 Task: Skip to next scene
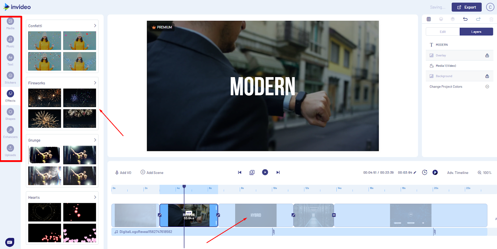278,172
